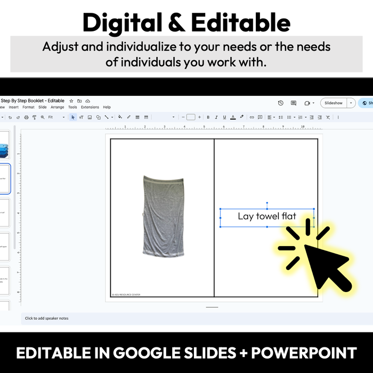Open the text align dropdown
The image size is (373, 373).
click(x=271, y=117)
